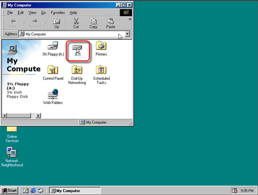Open the Help menu
The image size is (258, 195).
pos(73,12)
